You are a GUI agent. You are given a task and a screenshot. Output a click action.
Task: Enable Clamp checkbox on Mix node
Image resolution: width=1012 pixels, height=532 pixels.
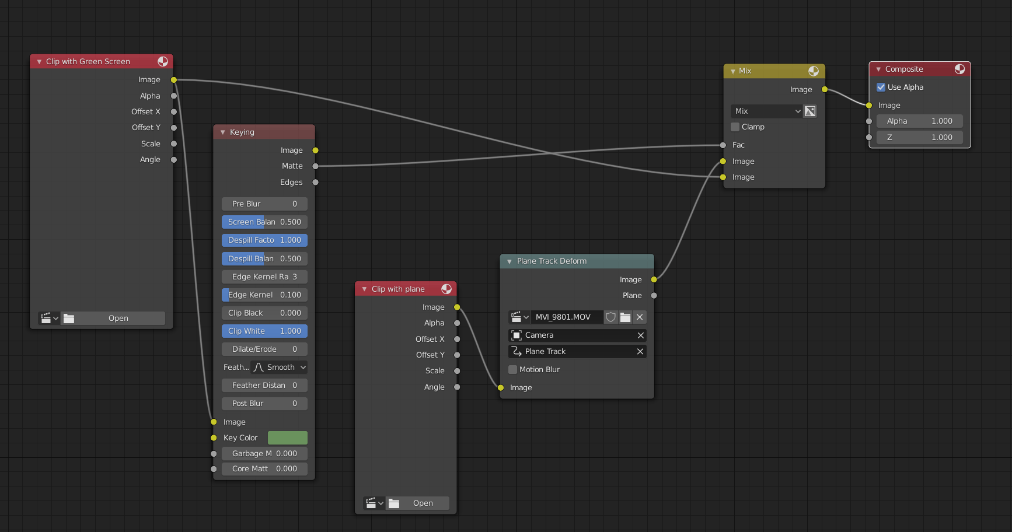[735, 127]
